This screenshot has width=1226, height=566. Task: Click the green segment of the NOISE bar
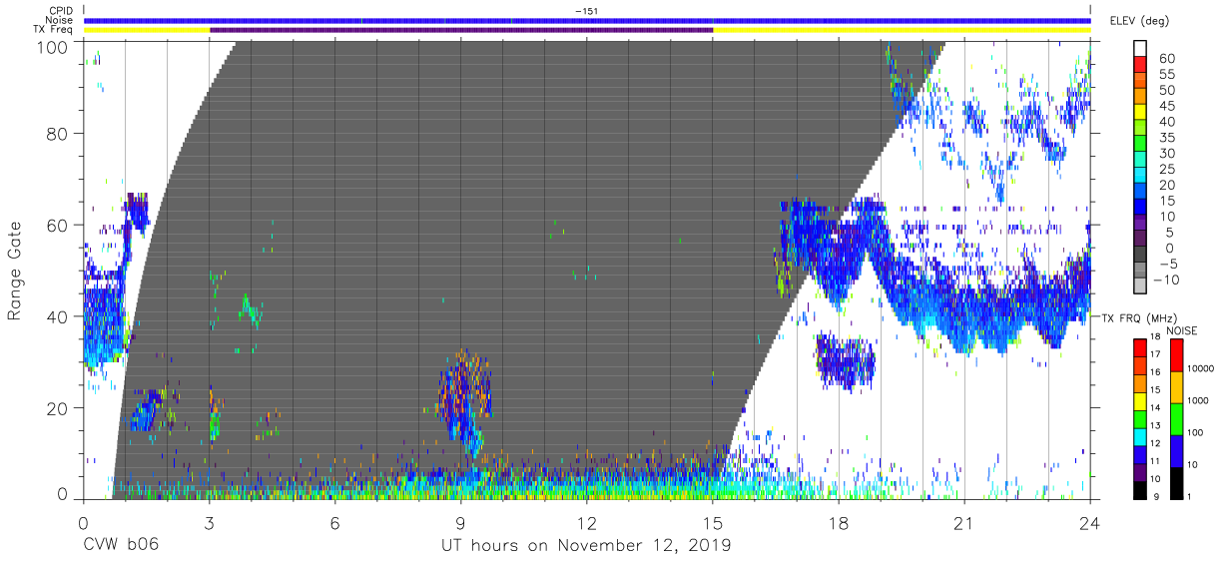pos(1177,419)
